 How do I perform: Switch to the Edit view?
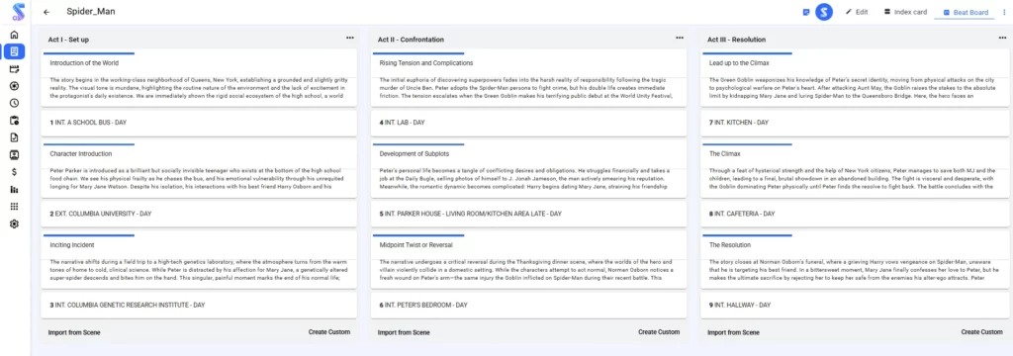tap(857, 12)
